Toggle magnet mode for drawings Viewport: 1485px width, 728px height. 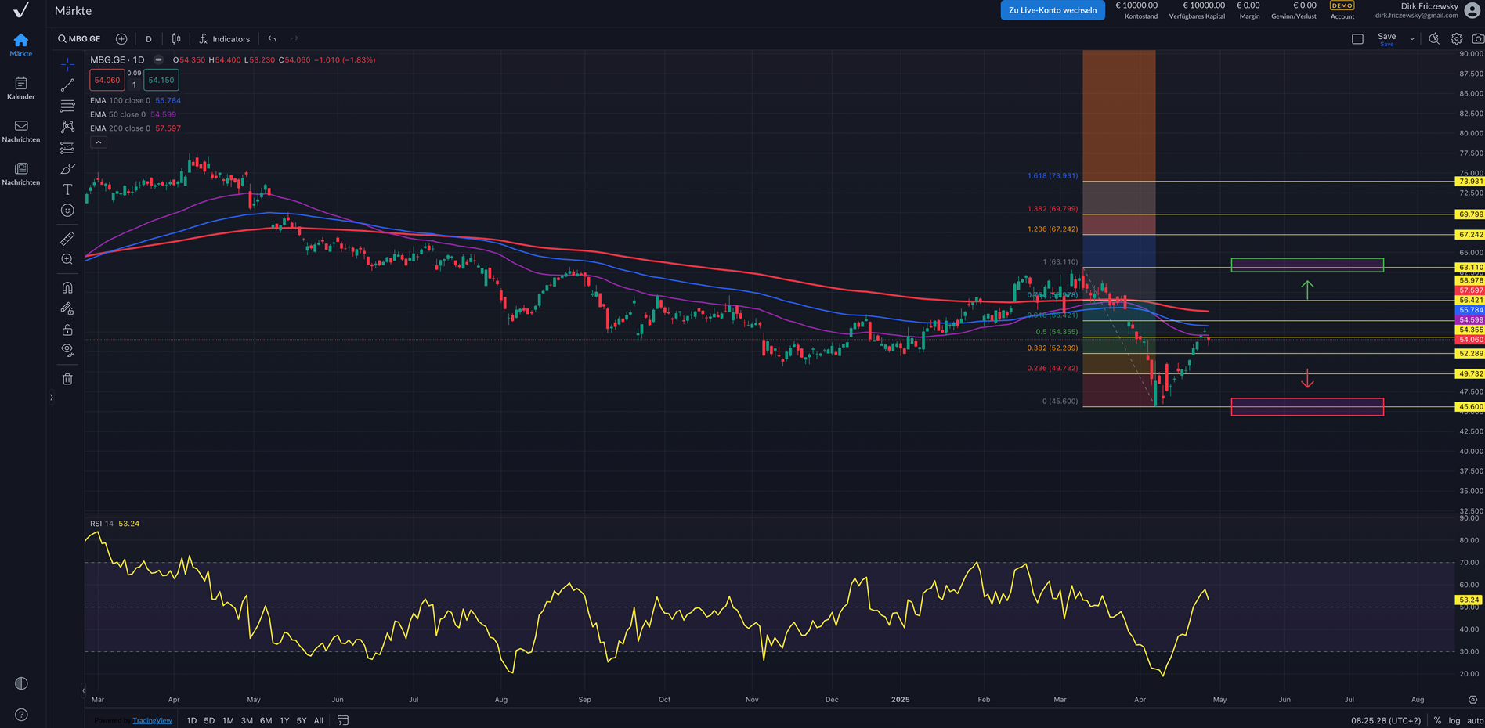(67, 288)
